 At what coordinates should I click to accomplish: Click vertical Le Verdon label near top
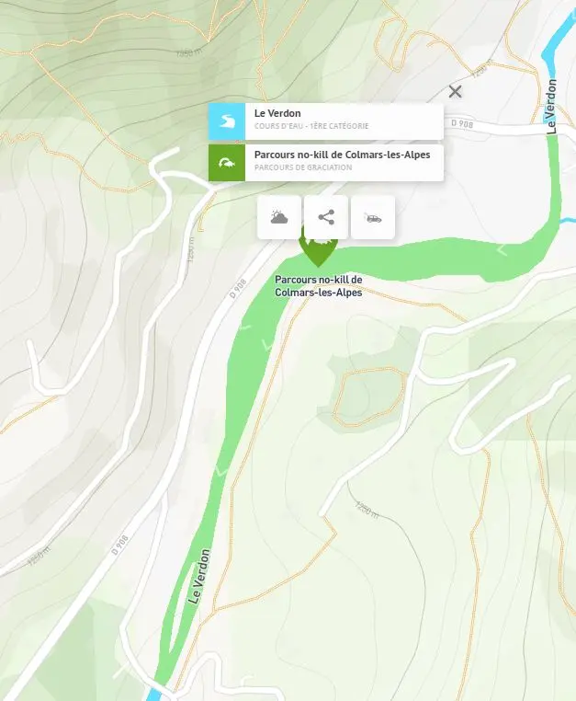(552, 107)
